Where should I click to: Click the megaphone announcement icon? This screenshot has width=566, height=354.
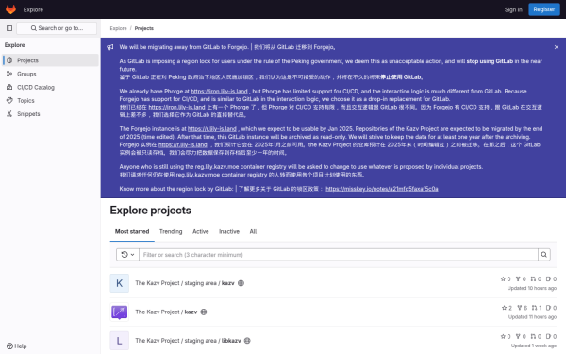110,47
